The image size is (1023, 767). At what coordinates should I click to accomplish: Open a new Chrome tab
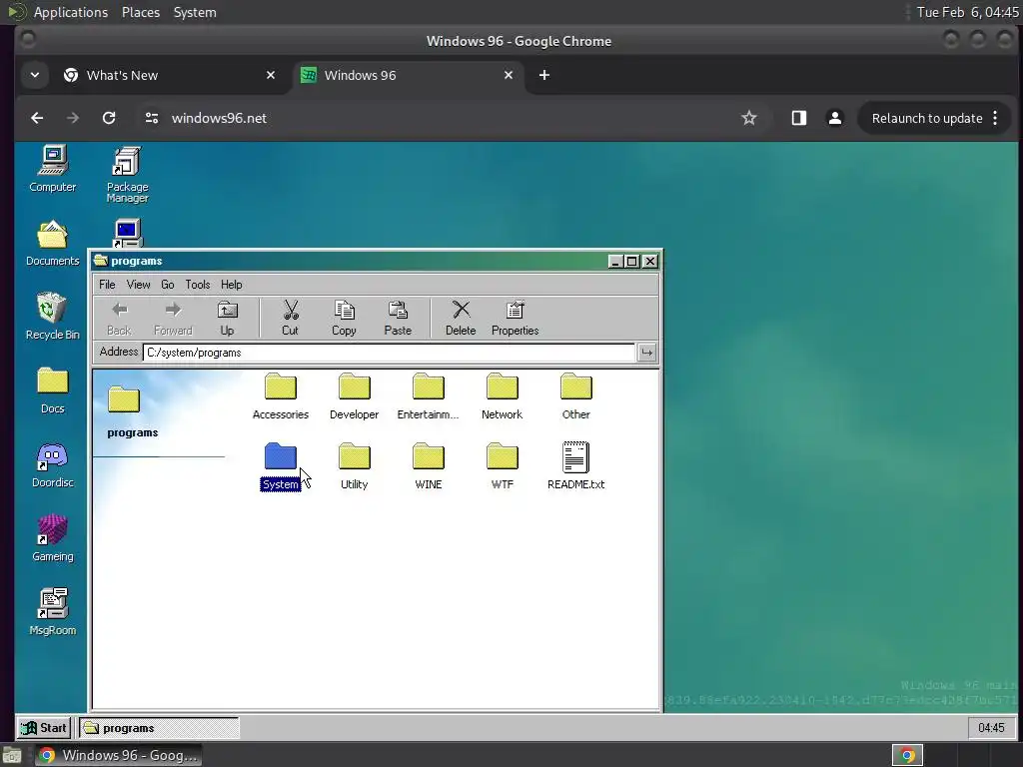coord(544,75)
